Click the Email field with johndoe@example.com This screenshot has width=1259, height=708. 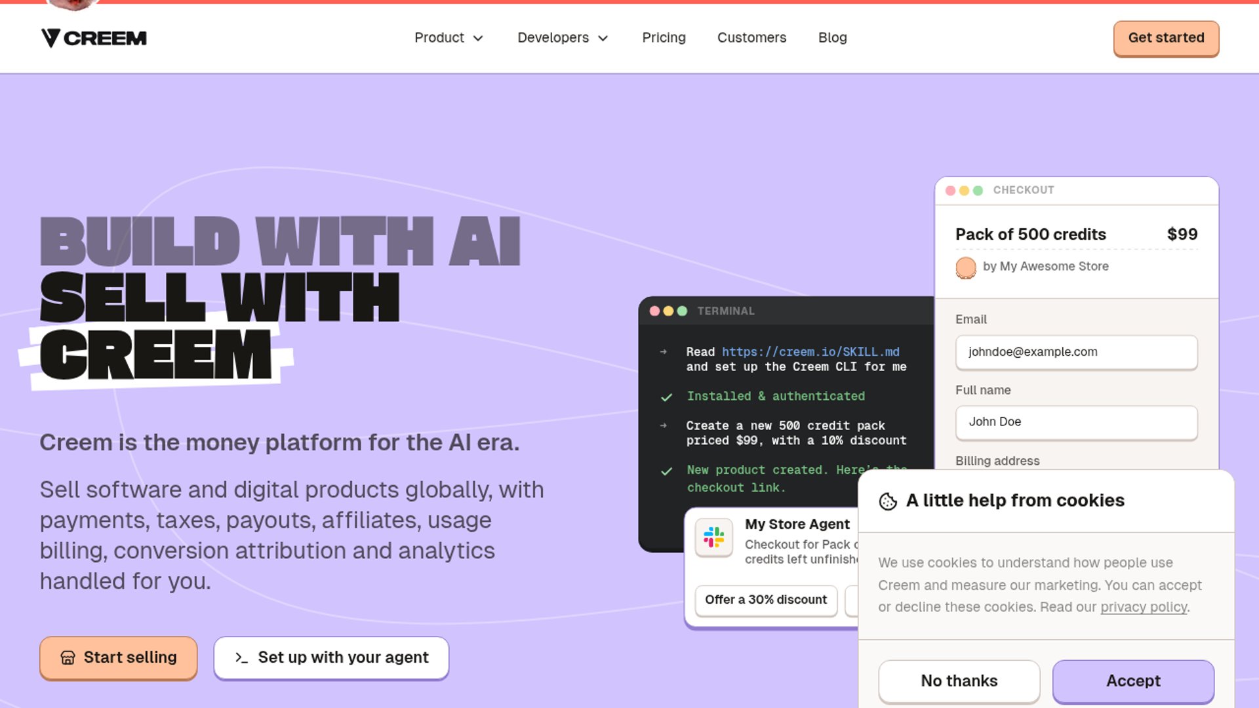click(1076, 352)
